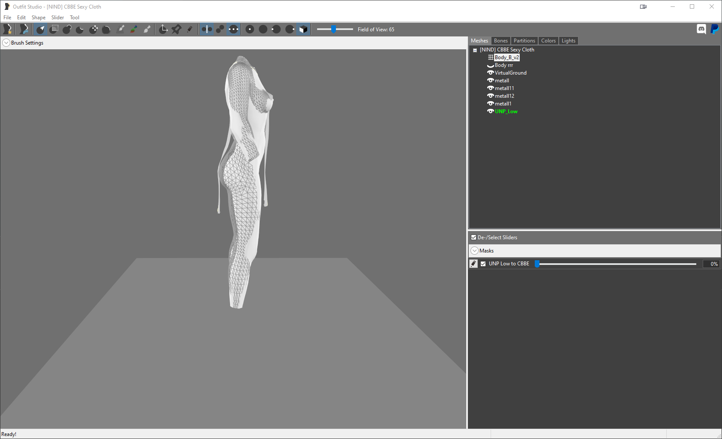722x439 pixels.
Task: Pick the plain circle brush preset
Action: pyautogui.click(x=263, y=29)
